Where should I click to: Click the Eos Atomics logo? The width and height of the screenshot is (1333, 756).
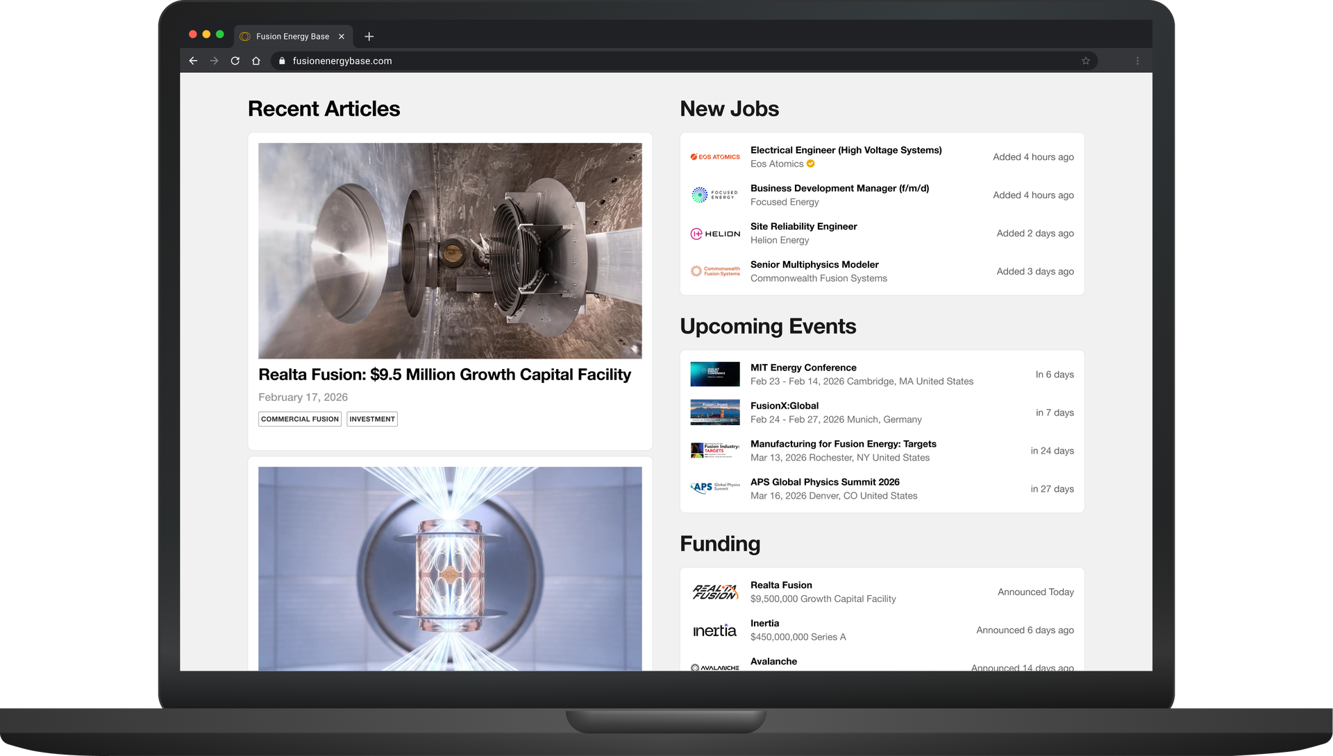(715, 157)
